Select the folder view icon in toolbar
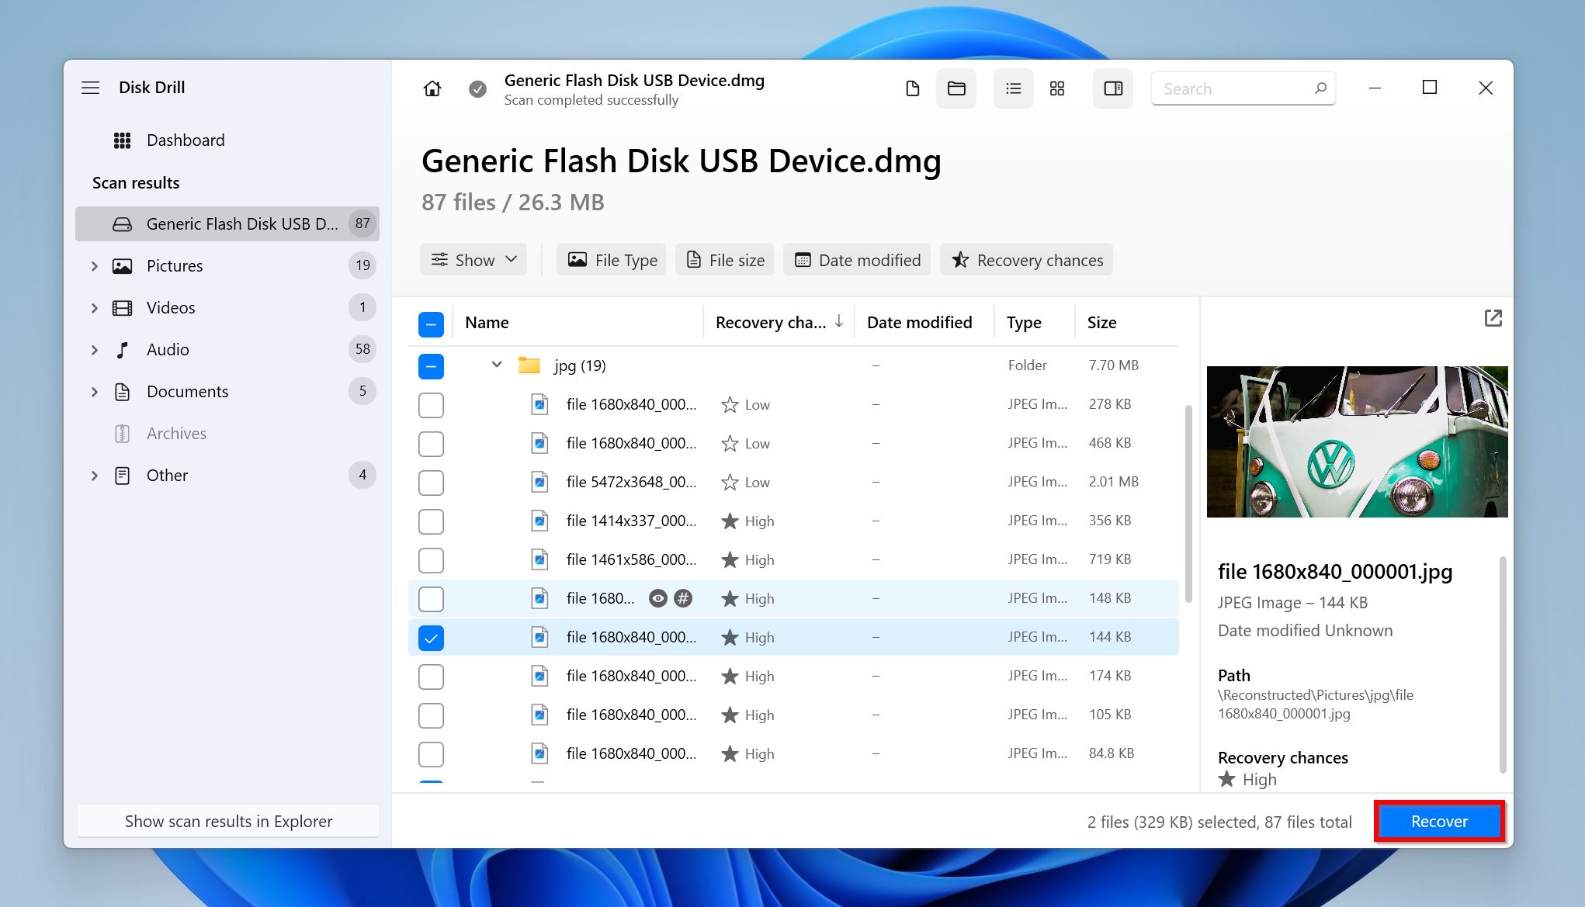 [x=954, y=89]
